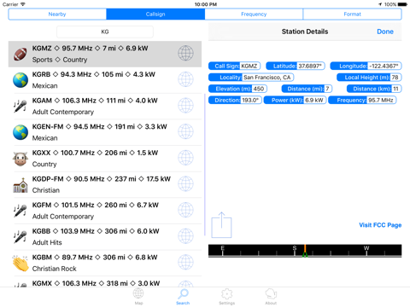
Task: Open globe icon for KGMZ station
Action: click(185, 53)
